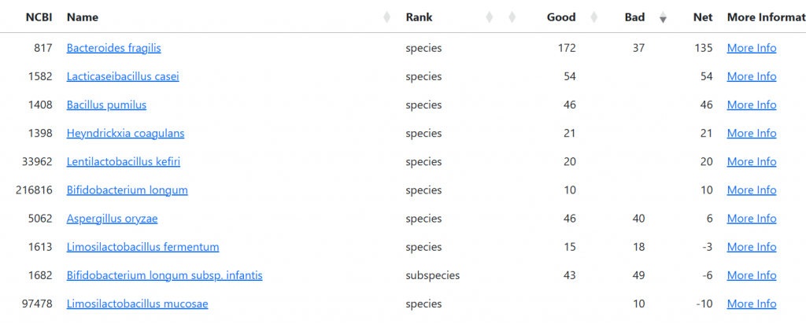Open Limosilactobacillus fermentum link
This screenshot has height=324, width=806.
point(143,247)
